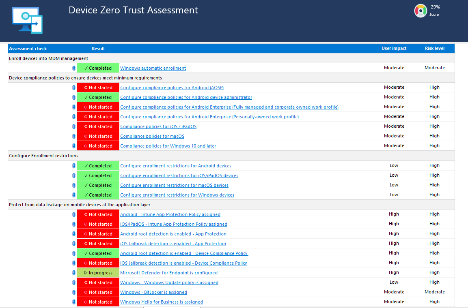Image resolution: width=468 pixels, height=308 pixels.
Task: Click Device Zero Trust Assessment title
Action: click(133, 10)
